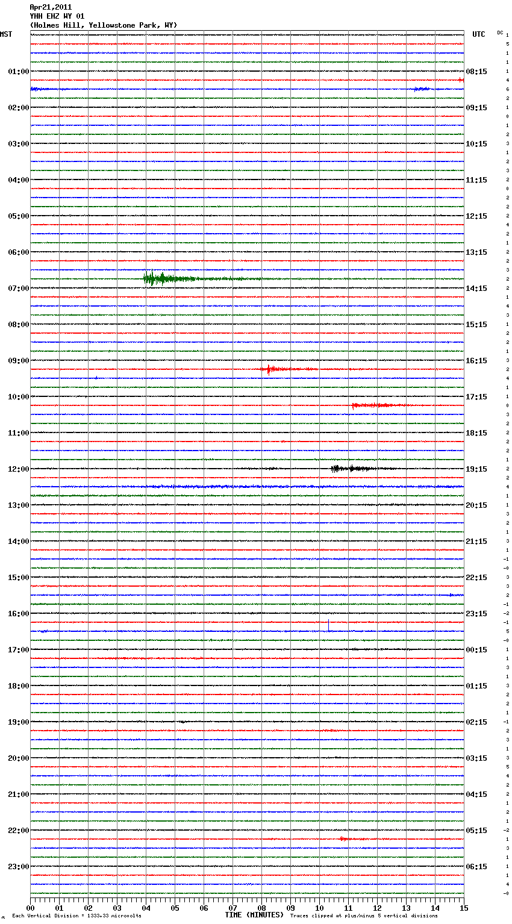The image size is (512, 924).
Task: Select the 18:00 MST hour label
Action: pos(19,686)
